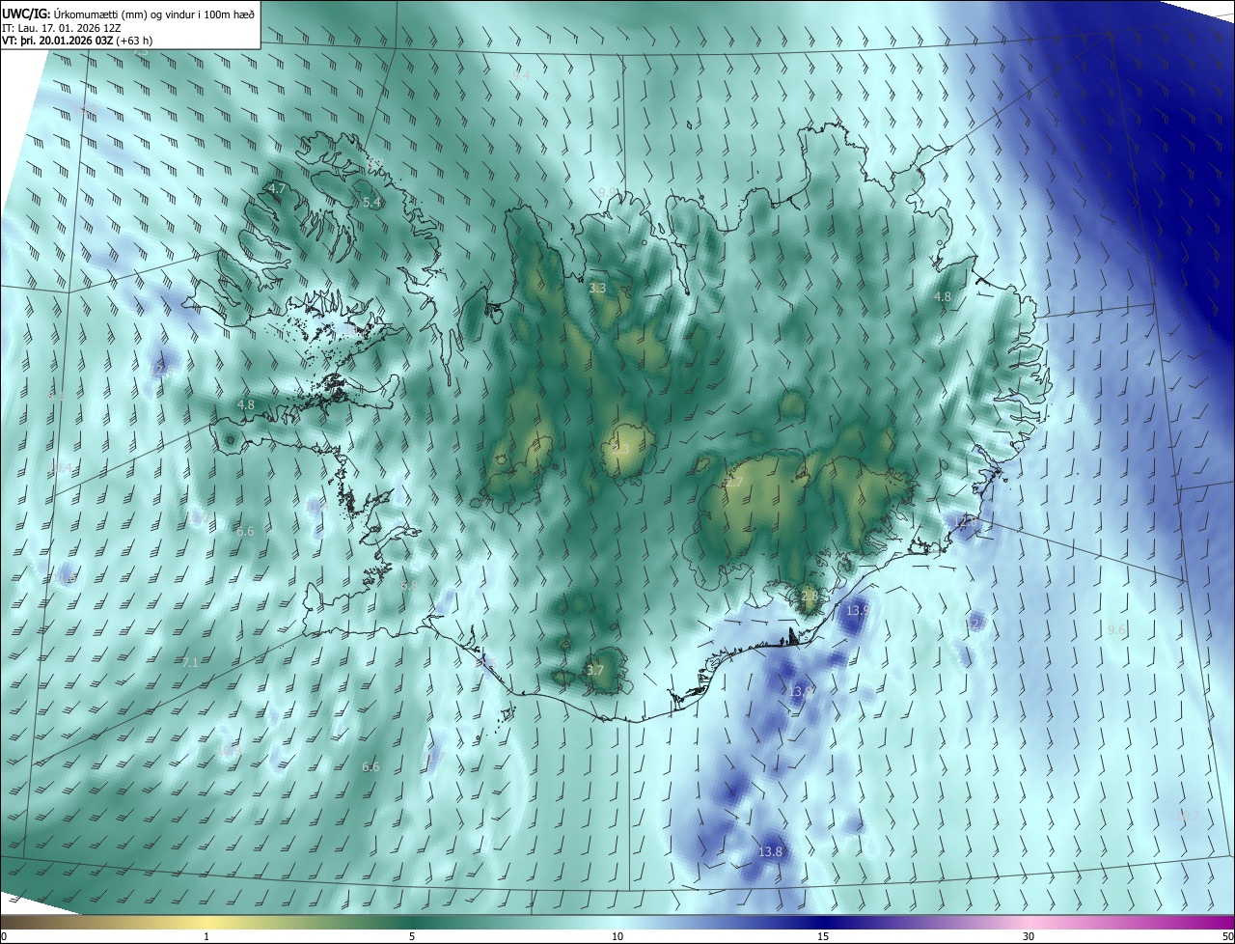Click the 9.6 value label on the map

pos(1116,629)
